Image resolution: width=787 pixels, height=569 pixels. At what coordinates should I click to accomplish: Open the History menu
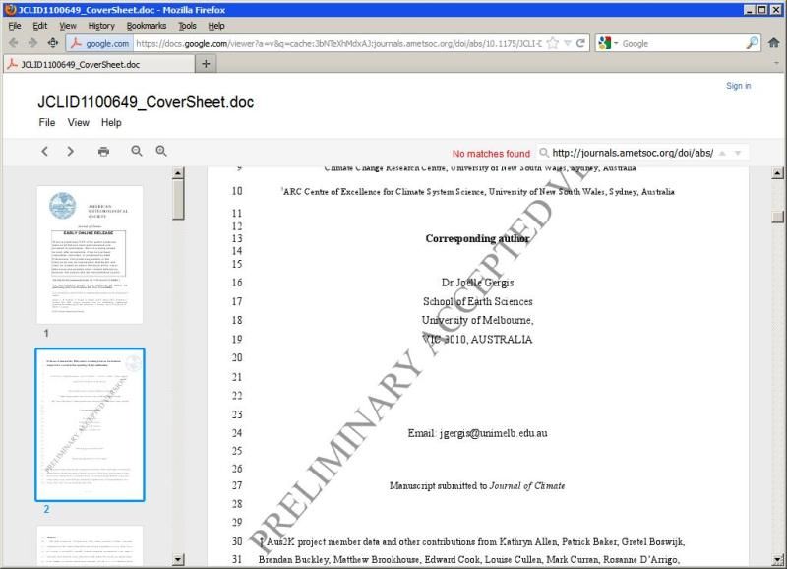[101, 26]
